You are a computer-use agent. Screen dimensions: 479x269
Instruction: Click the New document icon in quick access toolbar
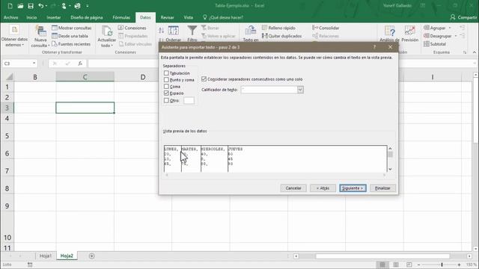[x=10, y=6]
